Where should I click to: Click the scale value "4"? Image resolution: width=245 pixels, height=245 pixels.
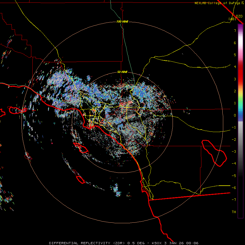(235, 67)
